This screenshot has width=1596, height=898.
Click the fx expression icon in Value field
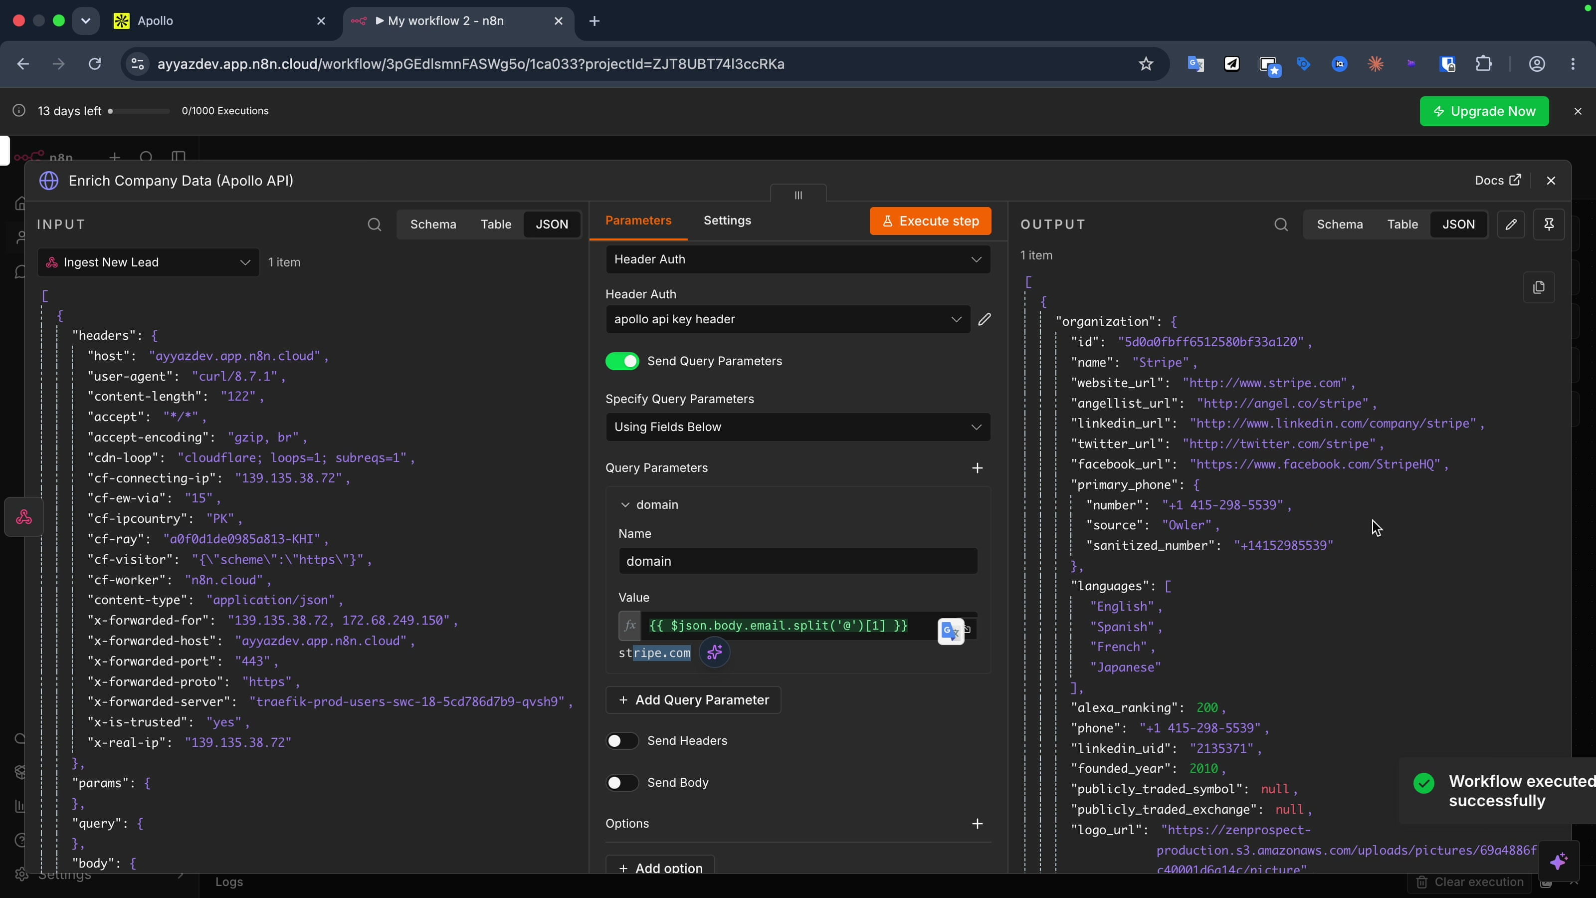coord(629,625)
